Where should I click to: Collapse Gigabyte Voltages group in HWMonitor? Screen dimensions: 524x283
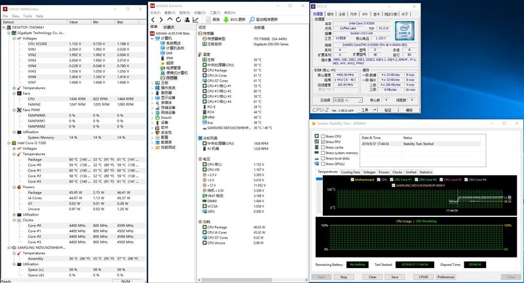point(14,39)
